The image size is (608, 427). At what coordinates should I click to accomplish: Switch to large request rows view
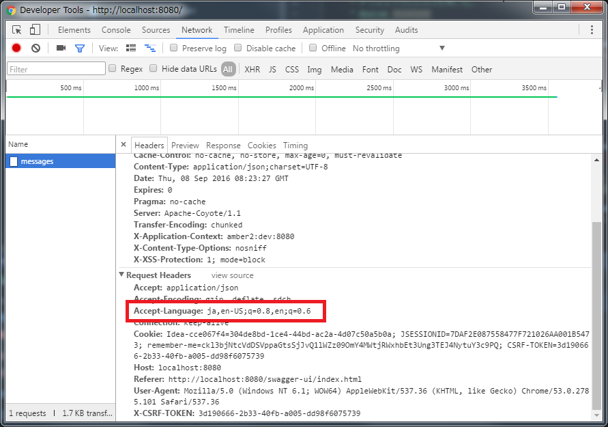point(132,49)
